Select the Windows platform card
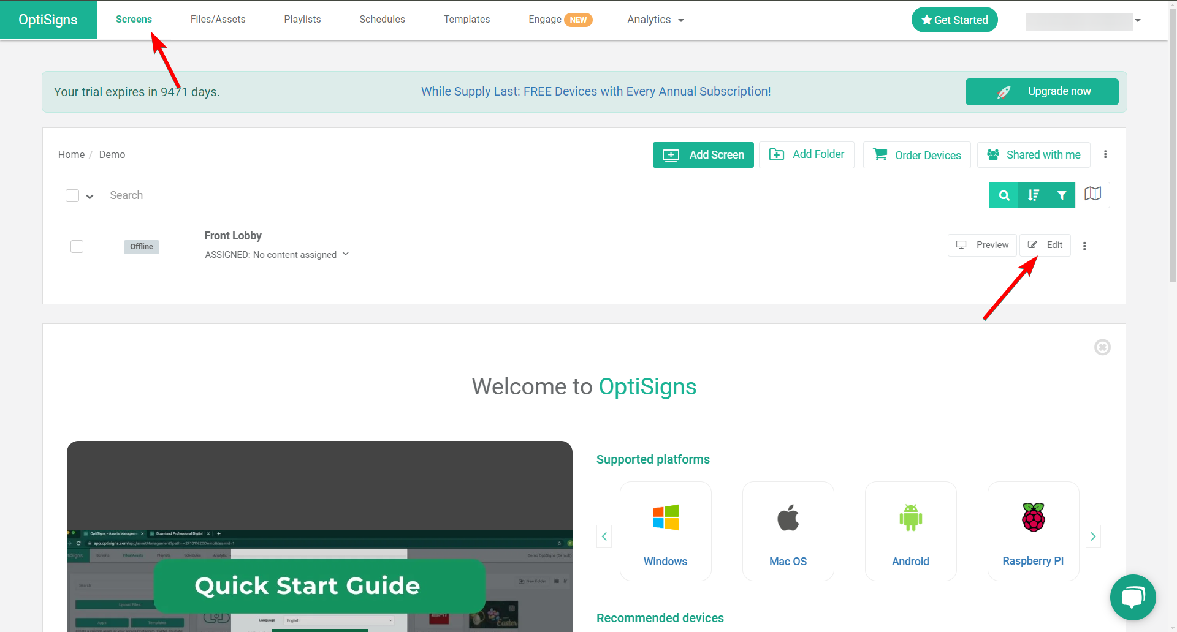 click(666, 531)
